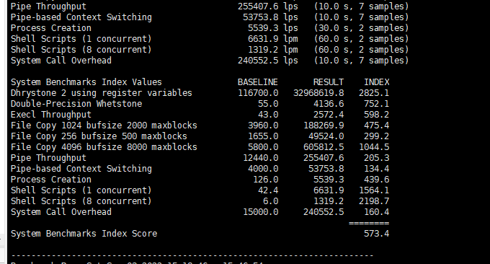Viewport: 490px width, 264px height.
Task: Click the System Benchmarks Index Values heading
Action: point(86,82)
